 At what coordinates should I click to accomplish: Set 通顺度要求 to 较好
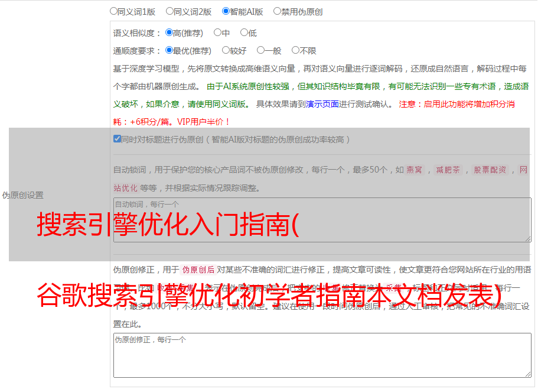coord(226,50)
